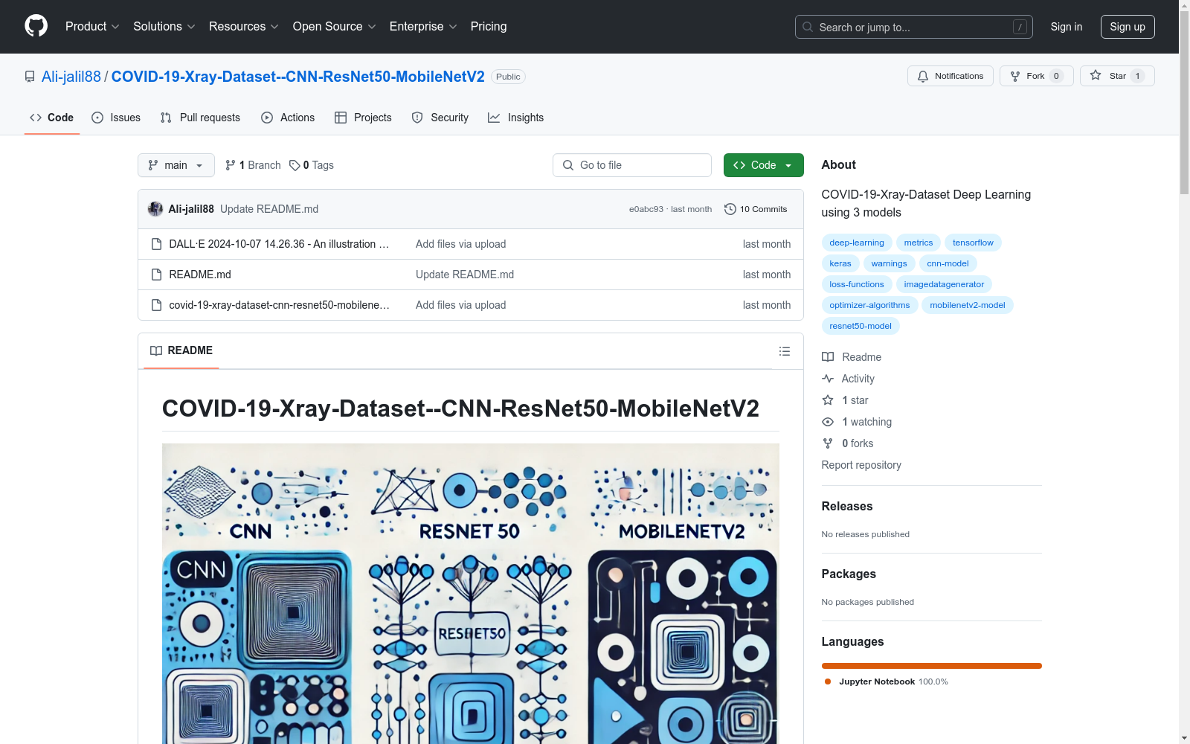Click the Packages heading

(x=849, y=574)
